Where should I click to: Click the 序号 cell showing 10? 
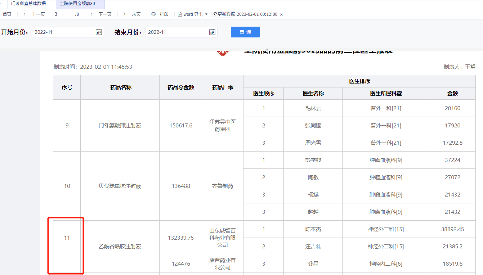(67, 186)
